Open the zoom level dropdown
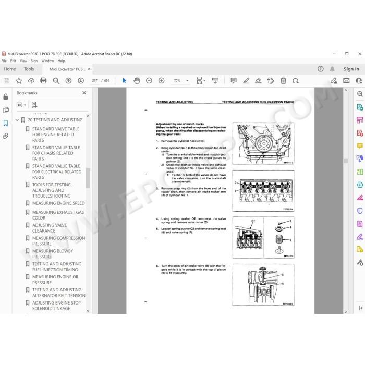Viewport: 365px width, 365px height. coord(187,81)
